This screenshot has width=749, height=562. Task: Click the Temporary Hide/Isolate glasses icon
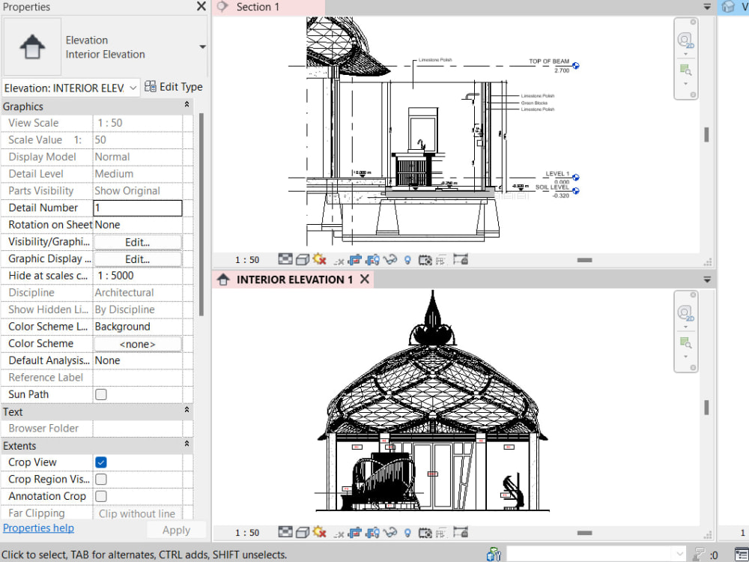[x=389, y=532]
